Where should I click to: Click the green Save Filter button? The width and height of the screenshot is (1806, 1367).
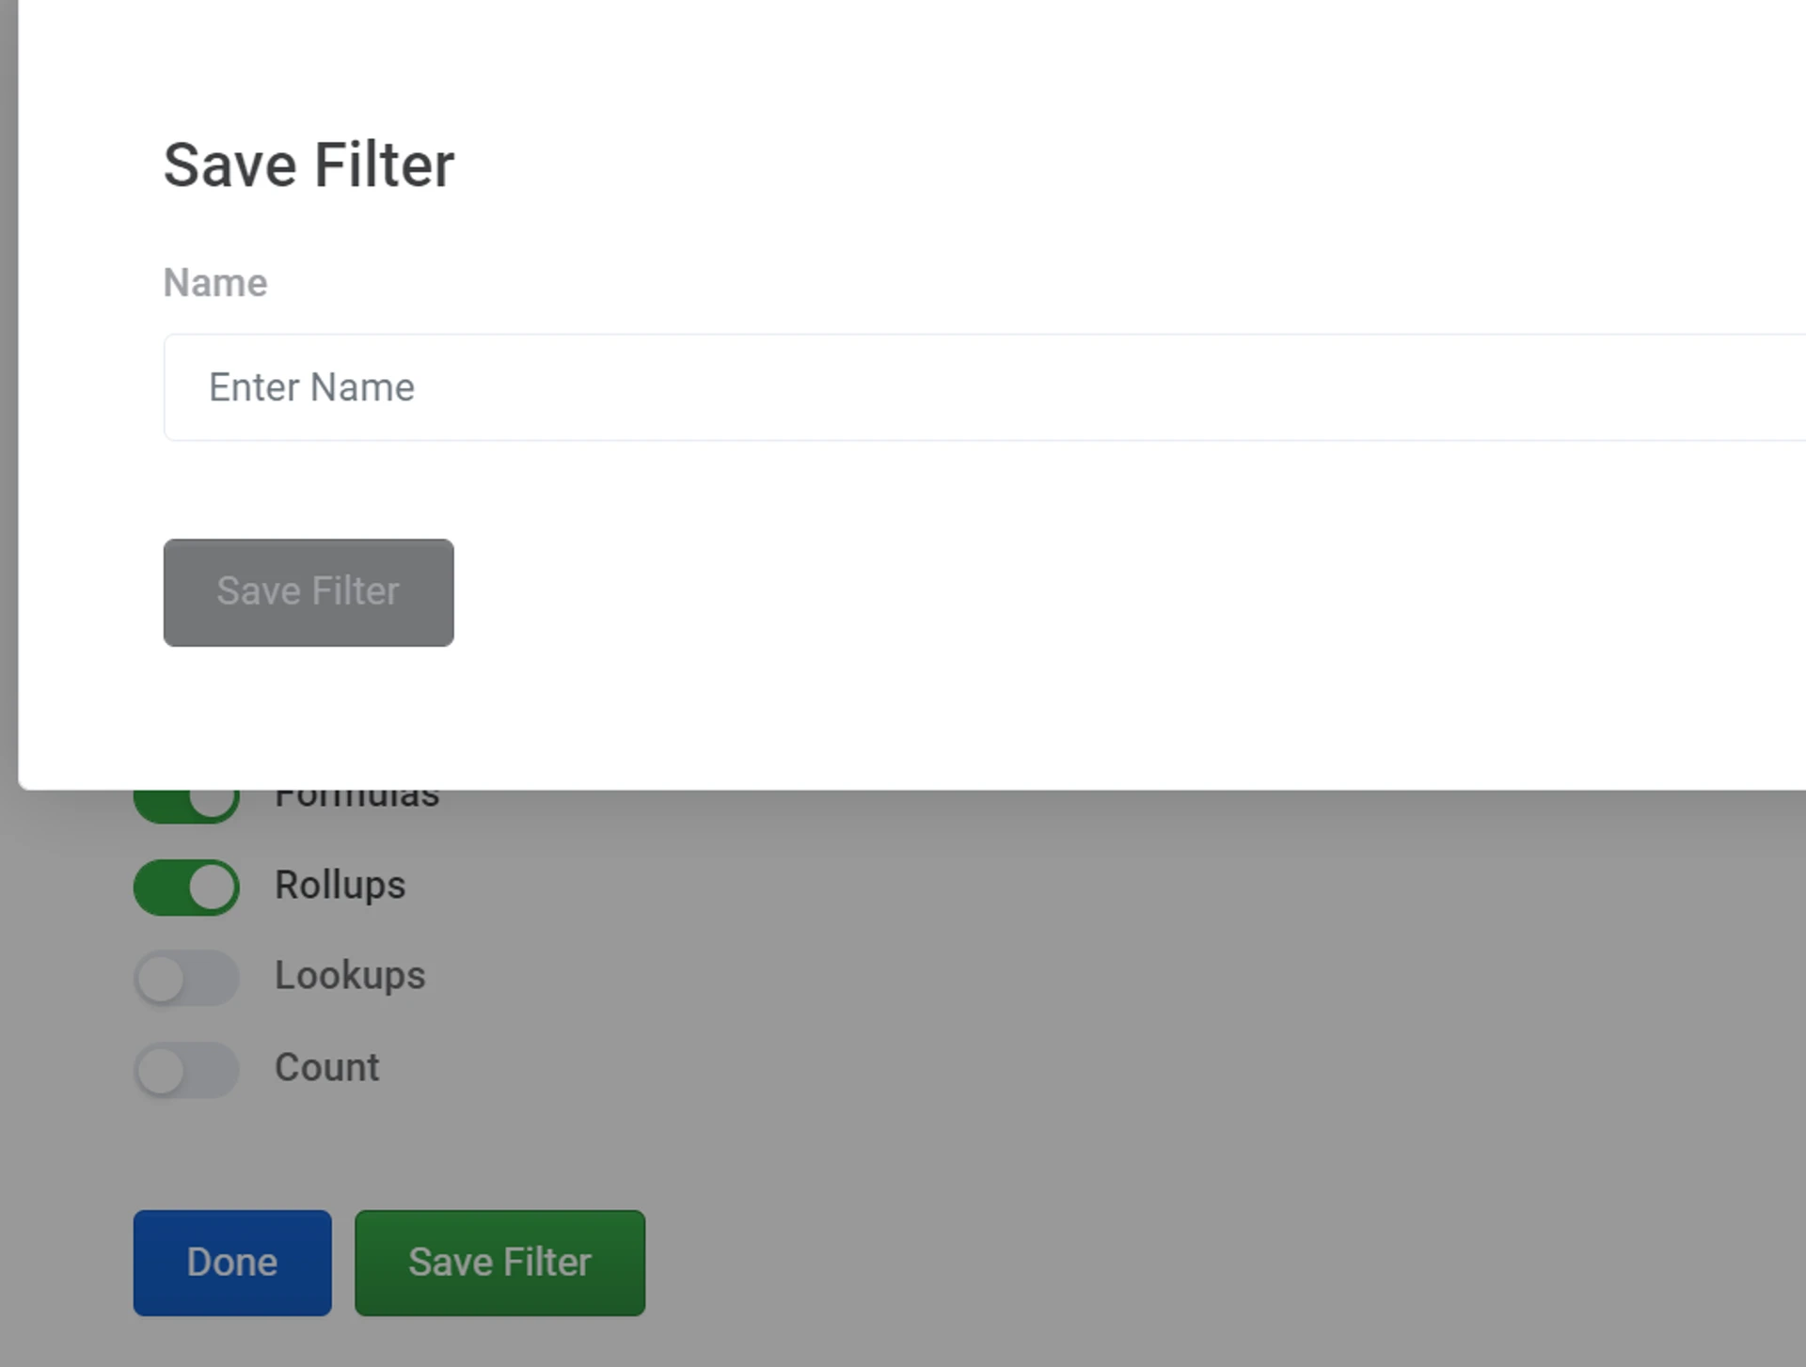click(499, 1263)
